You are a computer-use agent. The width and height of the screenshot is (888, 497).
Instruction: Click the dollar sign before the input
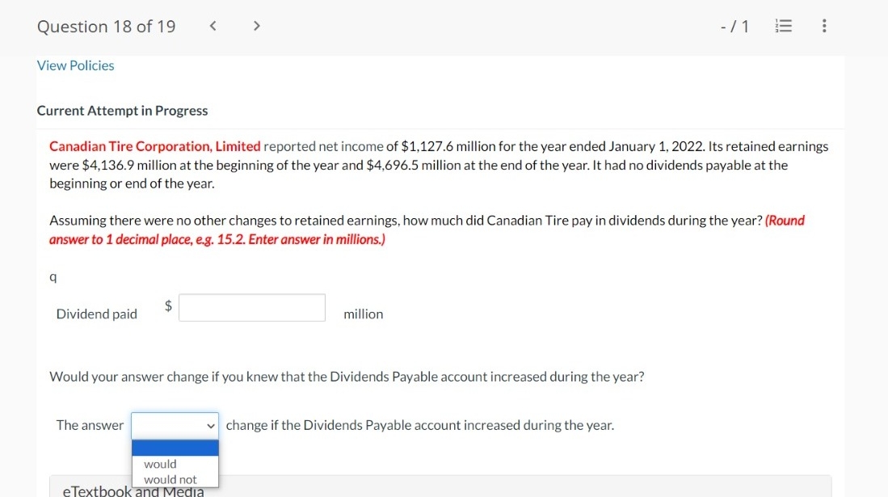[167, 305]
